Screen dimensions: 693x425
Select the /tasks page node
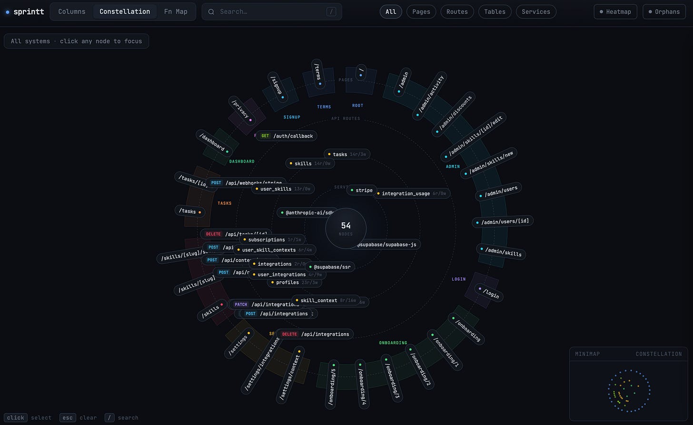click(190, 211)
